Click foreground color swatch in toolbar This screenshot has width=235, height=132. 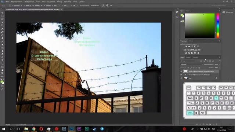[x=1, y=81]
